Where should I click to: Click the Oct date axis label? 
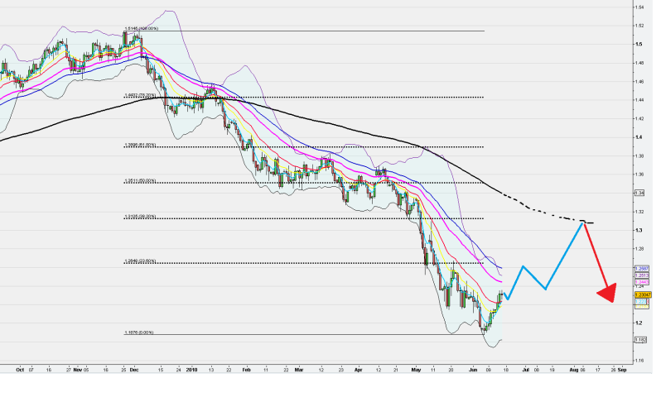20,370
